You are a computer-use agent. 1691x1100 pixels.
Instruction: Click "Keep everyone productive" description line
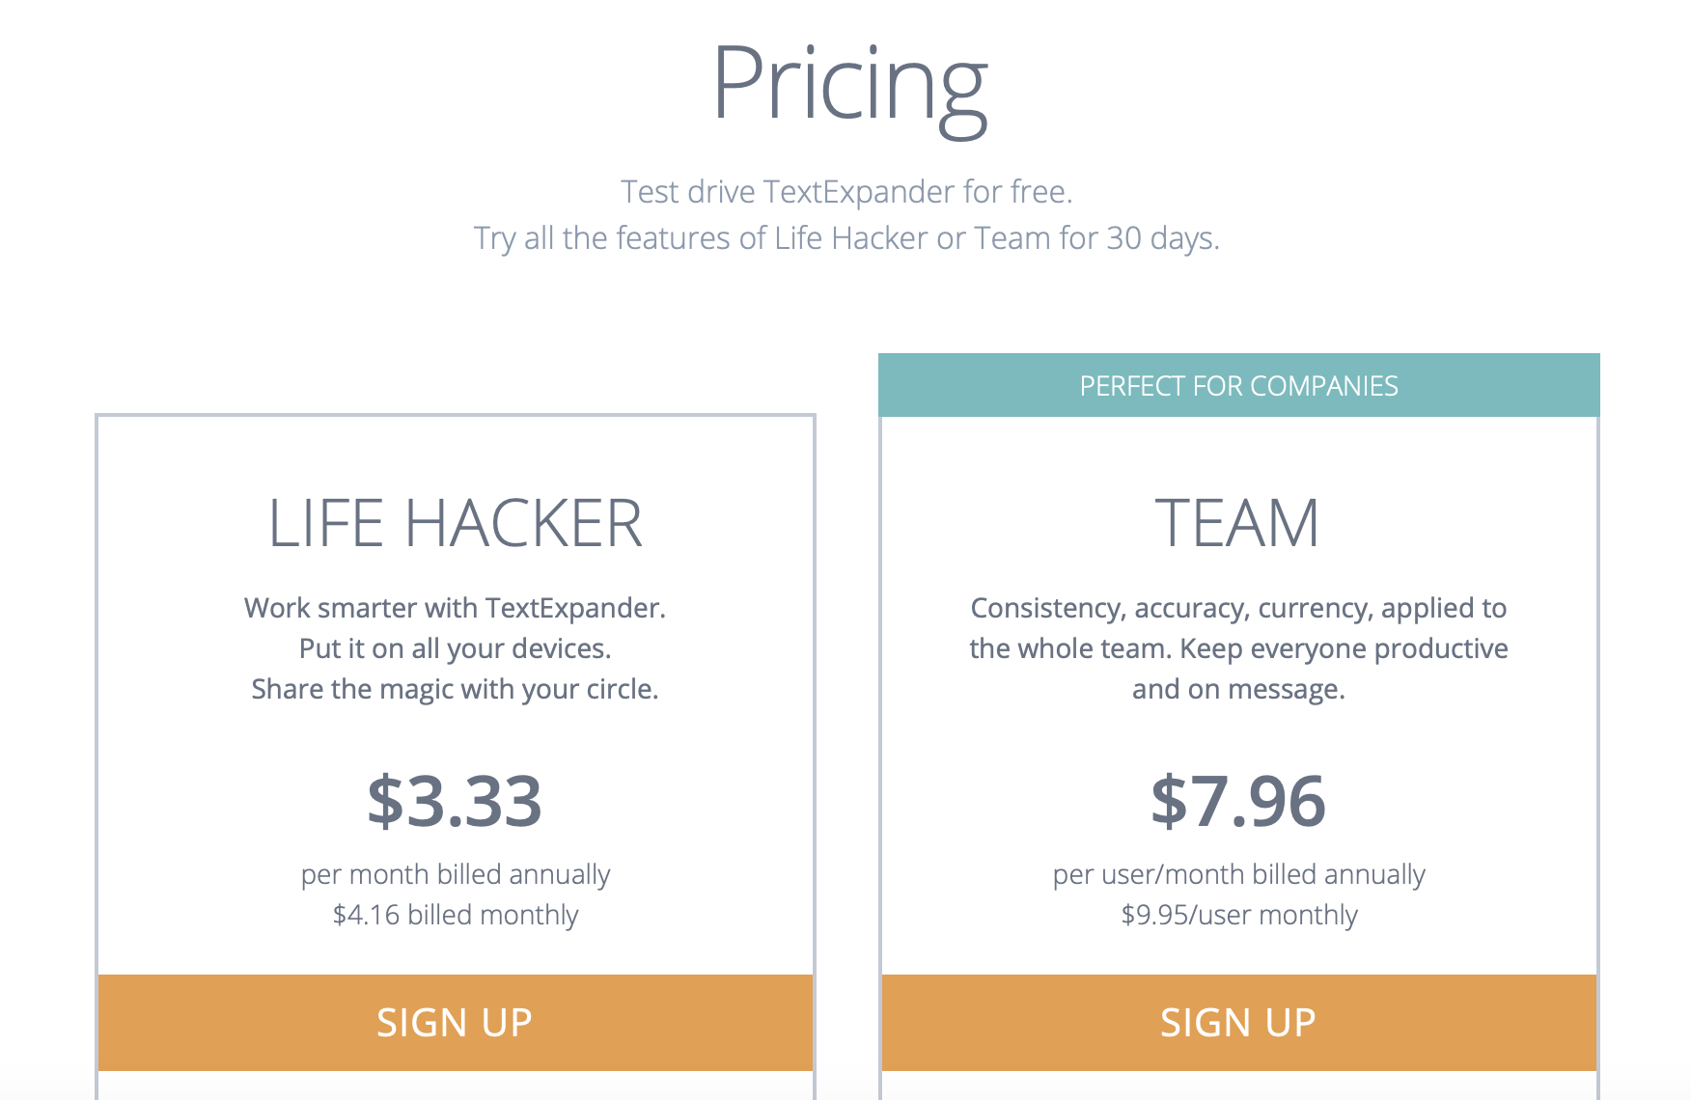tap(1238, 648)
